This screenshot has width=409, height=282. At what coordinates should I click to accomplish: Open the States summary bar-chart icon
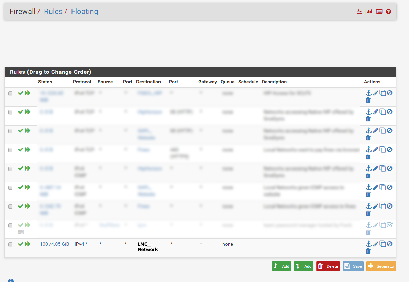pyautogui.click(x=369, y=11)
